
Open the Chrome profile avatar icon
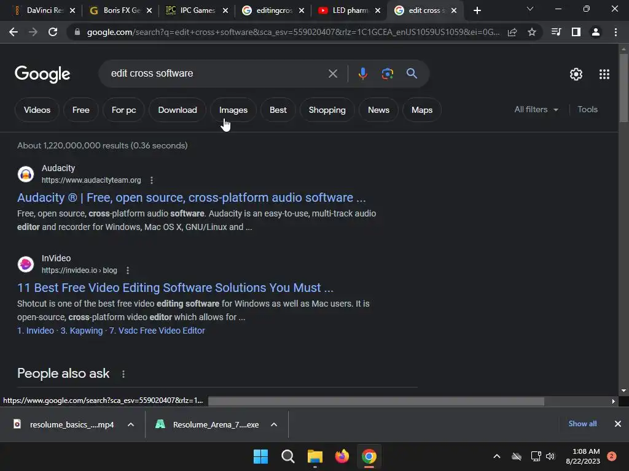596,32
